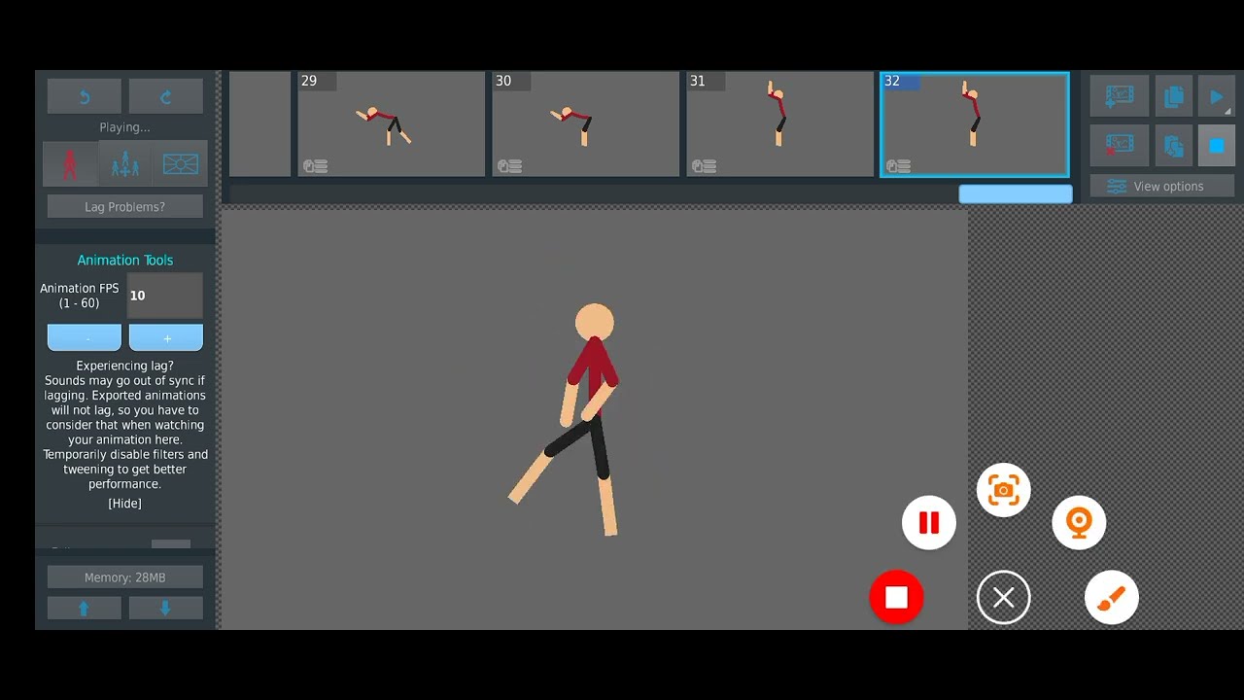The width and height of the screenshot is (1244, 700).
Task: Click the delete frame icon with red X
Action: pyautogui.click(x=1120, y=146)
